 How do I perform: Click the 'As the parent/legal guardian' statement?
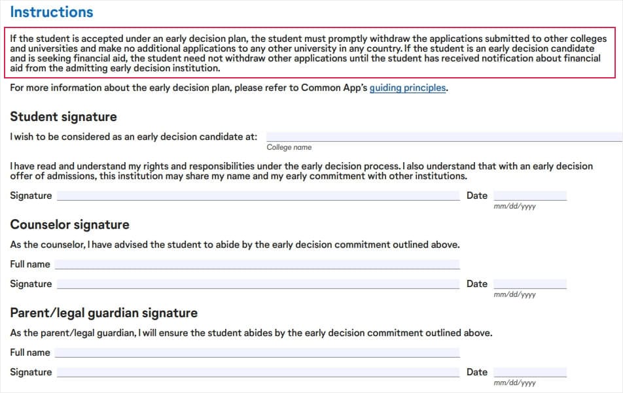[x=251, y=333]
